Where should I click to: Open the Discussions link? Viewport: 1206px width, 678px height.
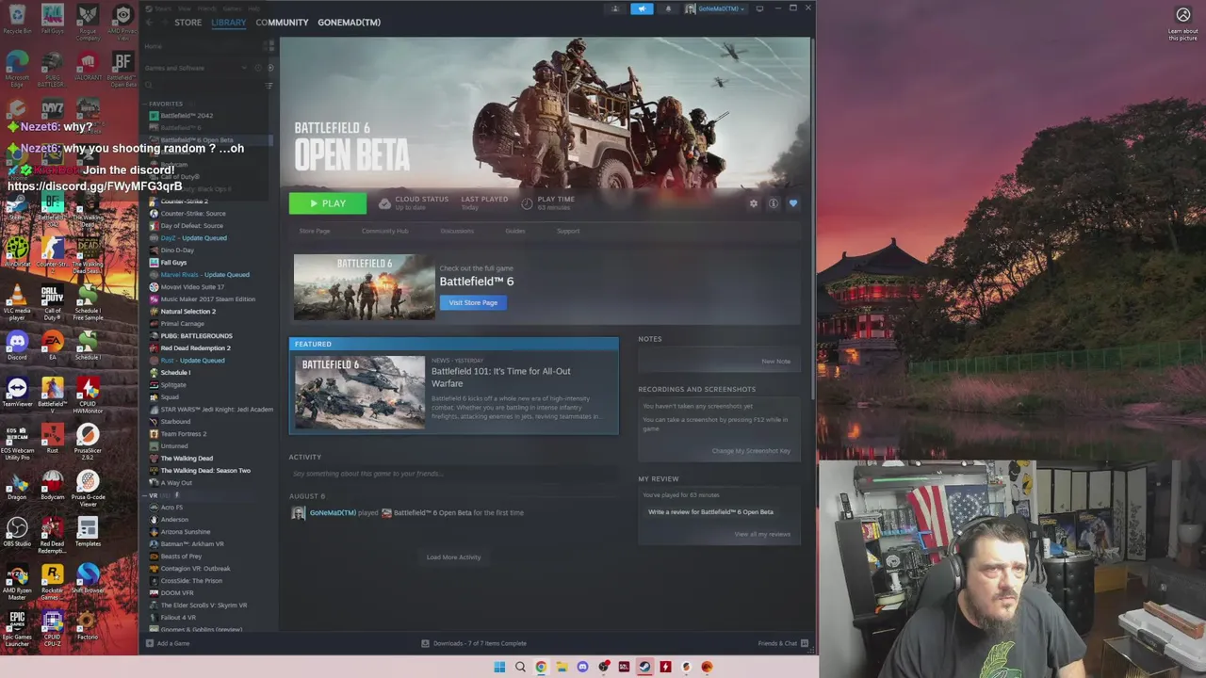pyautogui.click(x=457, y=231)
